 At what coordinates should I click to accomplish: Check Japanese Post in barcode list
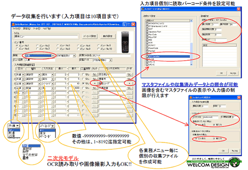tap(147, 31)
